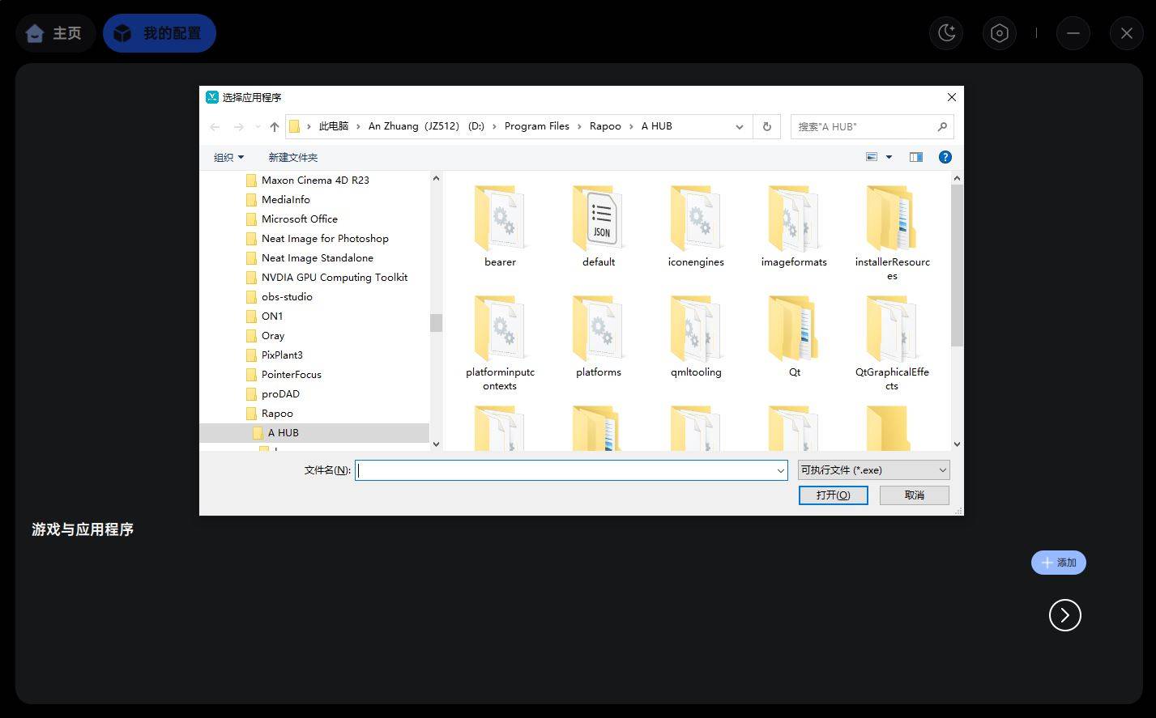Open the iconengines folder
The image size is (1156, 718).
pyautogui.click(x=696, y=226)
